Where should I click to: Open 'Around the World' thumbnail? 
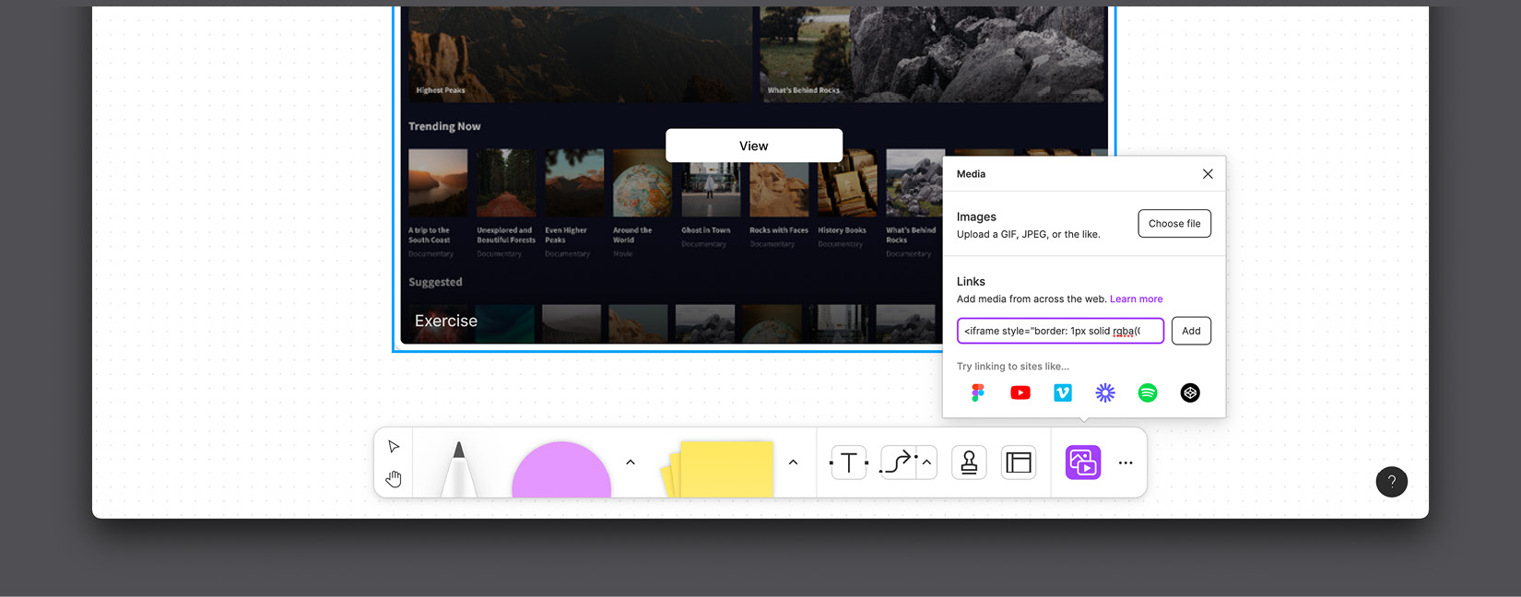pyautogui.click(x=643, y=183)
